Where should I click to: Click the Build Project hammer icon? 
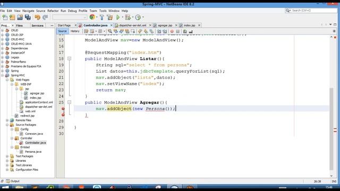pos(102,18)
